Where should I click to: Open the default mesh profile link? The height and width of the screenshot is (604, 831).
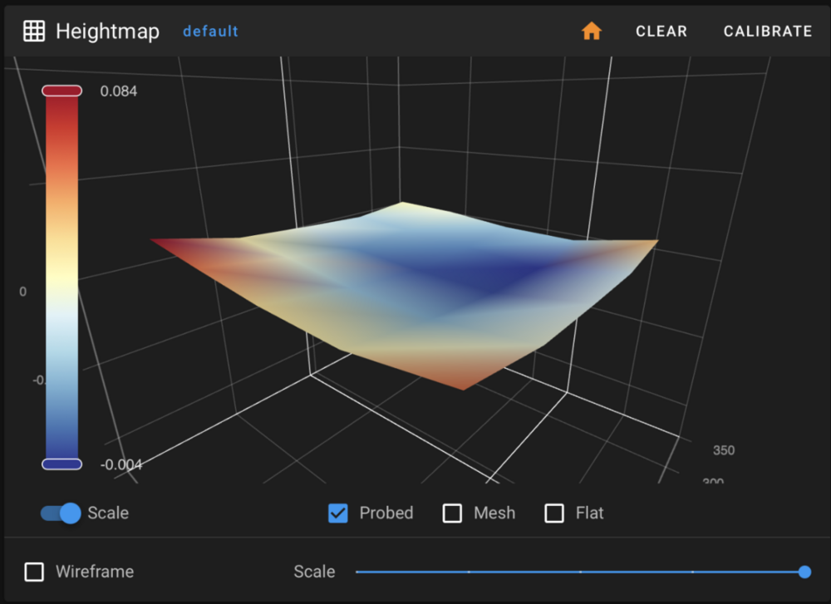(x=210, y=32)
